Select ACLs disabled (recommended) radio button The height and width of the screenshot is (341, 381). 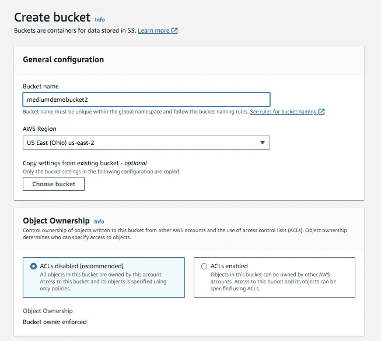(33, 266)
